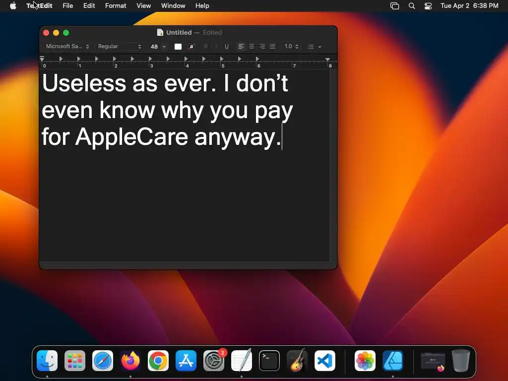Click the Untitled document title
Viewport: 508px width, 381px height.
tap(179, 32)
